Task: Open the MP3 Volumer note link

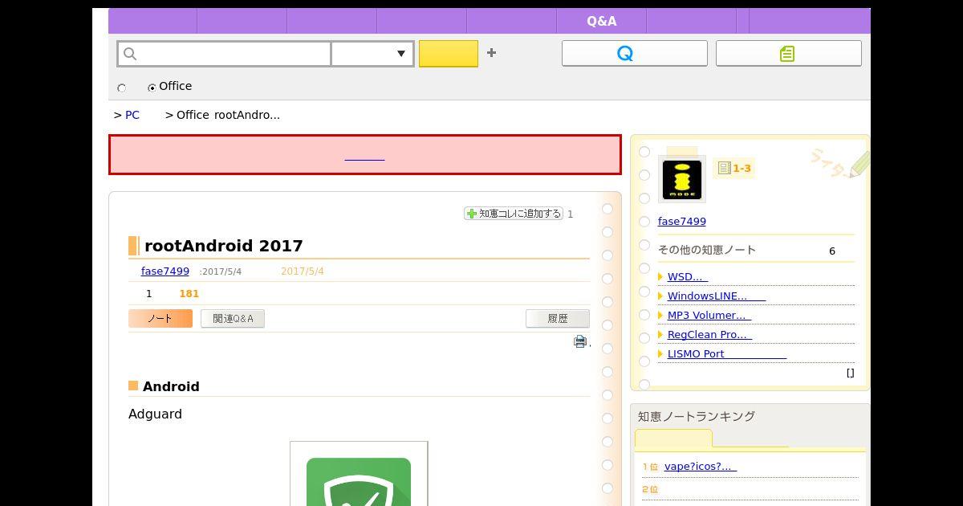Action: pyautogui.click(x=710, y=316)
